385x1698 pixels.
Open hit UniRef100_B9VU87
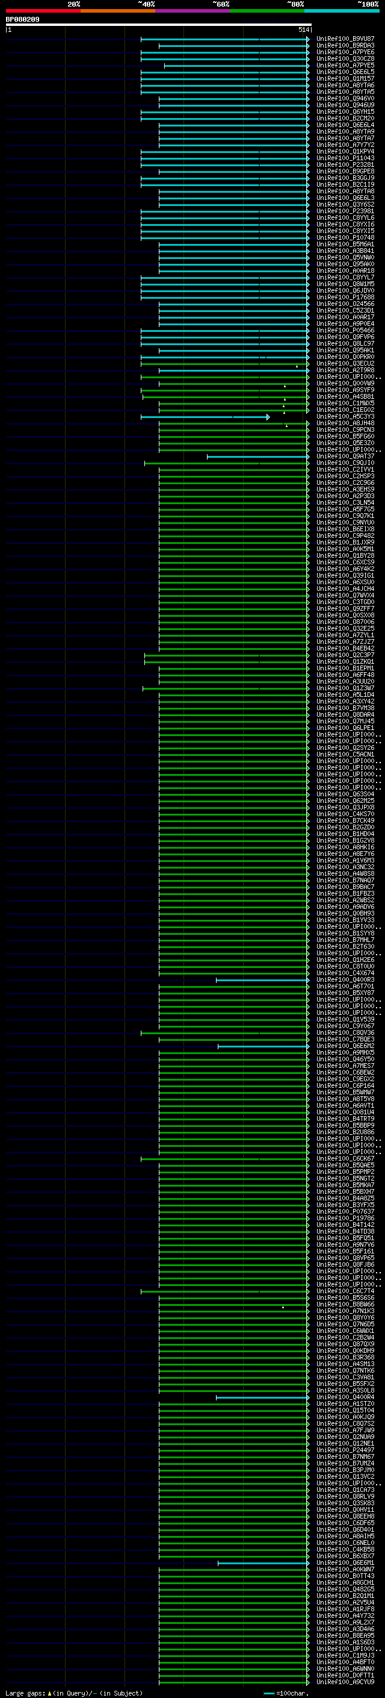click(345, 39)
